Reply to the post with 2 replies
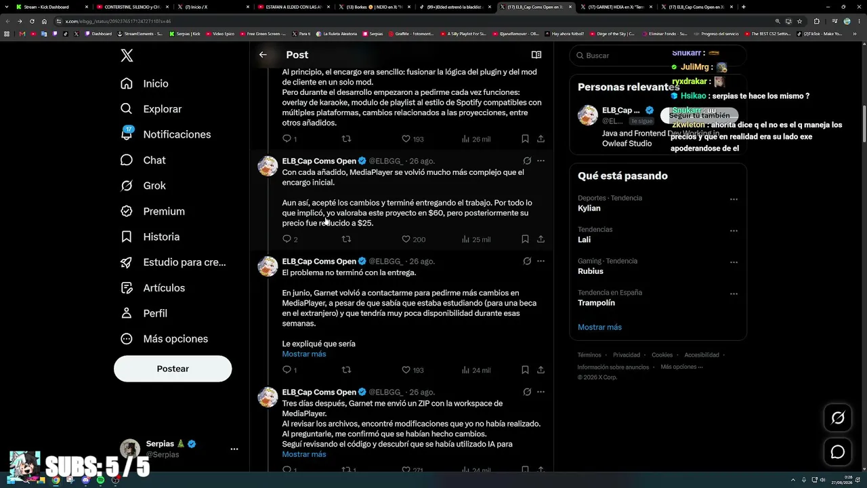Image resolution: width=867 pixels, height=488 pixels. pos(290,239)
